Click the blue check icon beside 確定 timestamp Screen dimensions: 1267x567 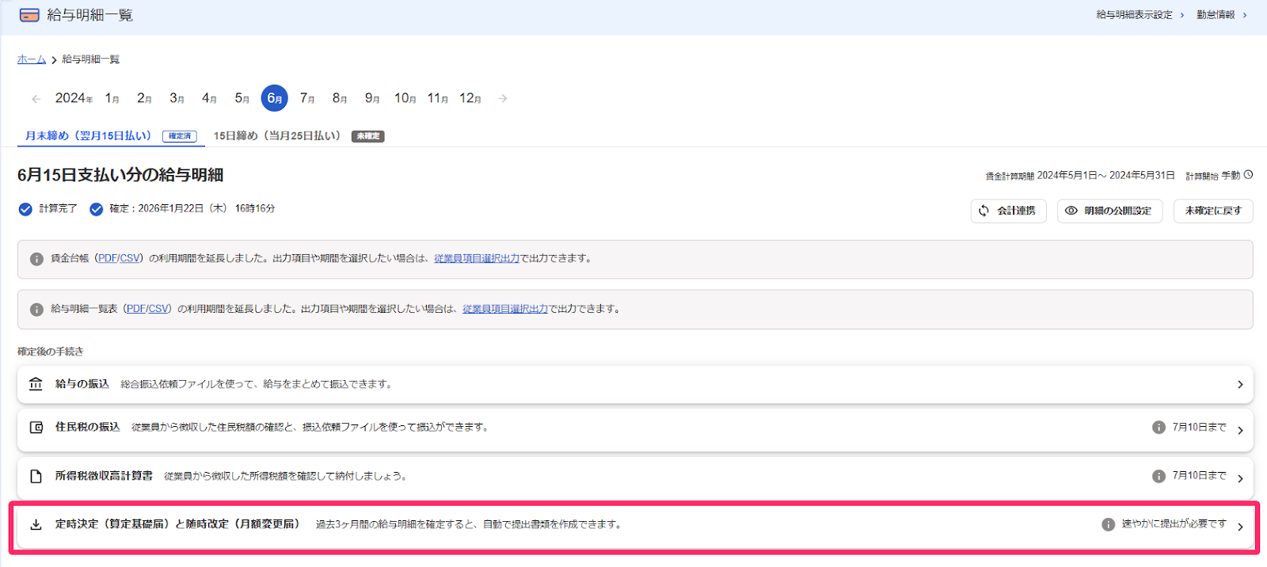97,209
